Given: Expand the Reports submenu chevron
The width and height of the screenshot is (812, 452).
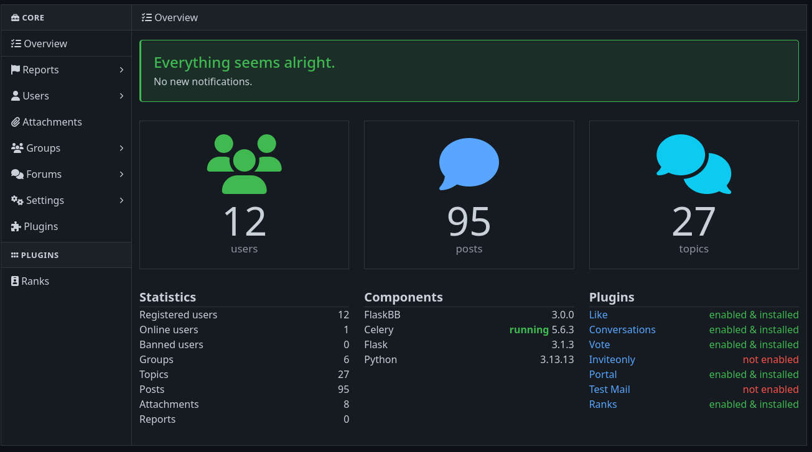Looking at the screenshot, I should pos(121,70).
